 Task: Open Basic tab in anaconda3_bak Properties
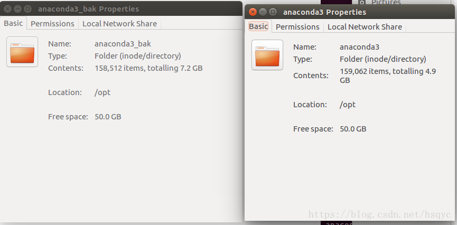pyautogui.click(x=13, y=23)
